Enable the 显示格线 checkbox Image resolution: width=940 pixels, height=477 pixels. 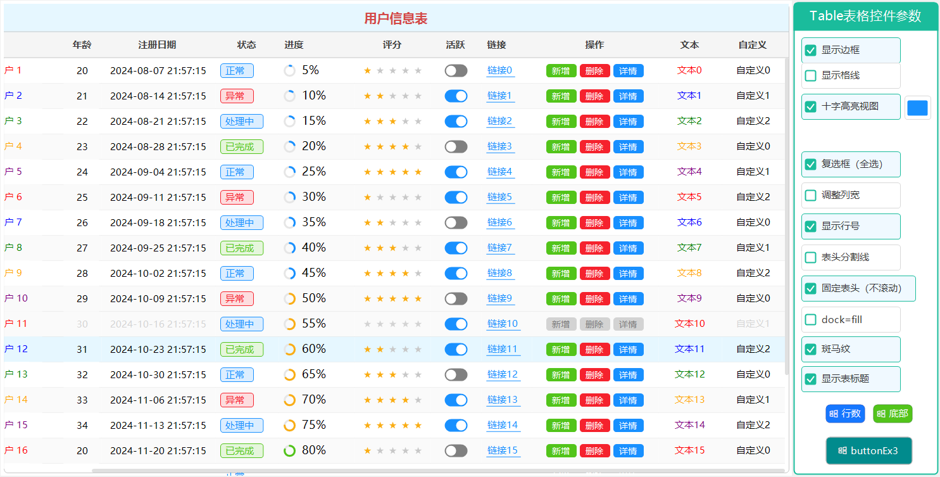(810, 76)
